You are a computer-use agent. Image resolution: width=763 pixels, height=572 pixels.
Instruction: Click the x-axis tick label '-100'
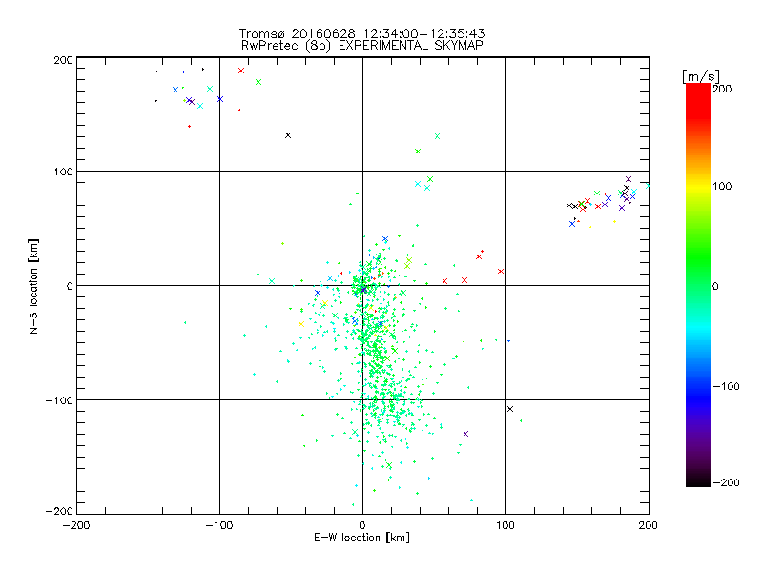[x=219, y=525]
